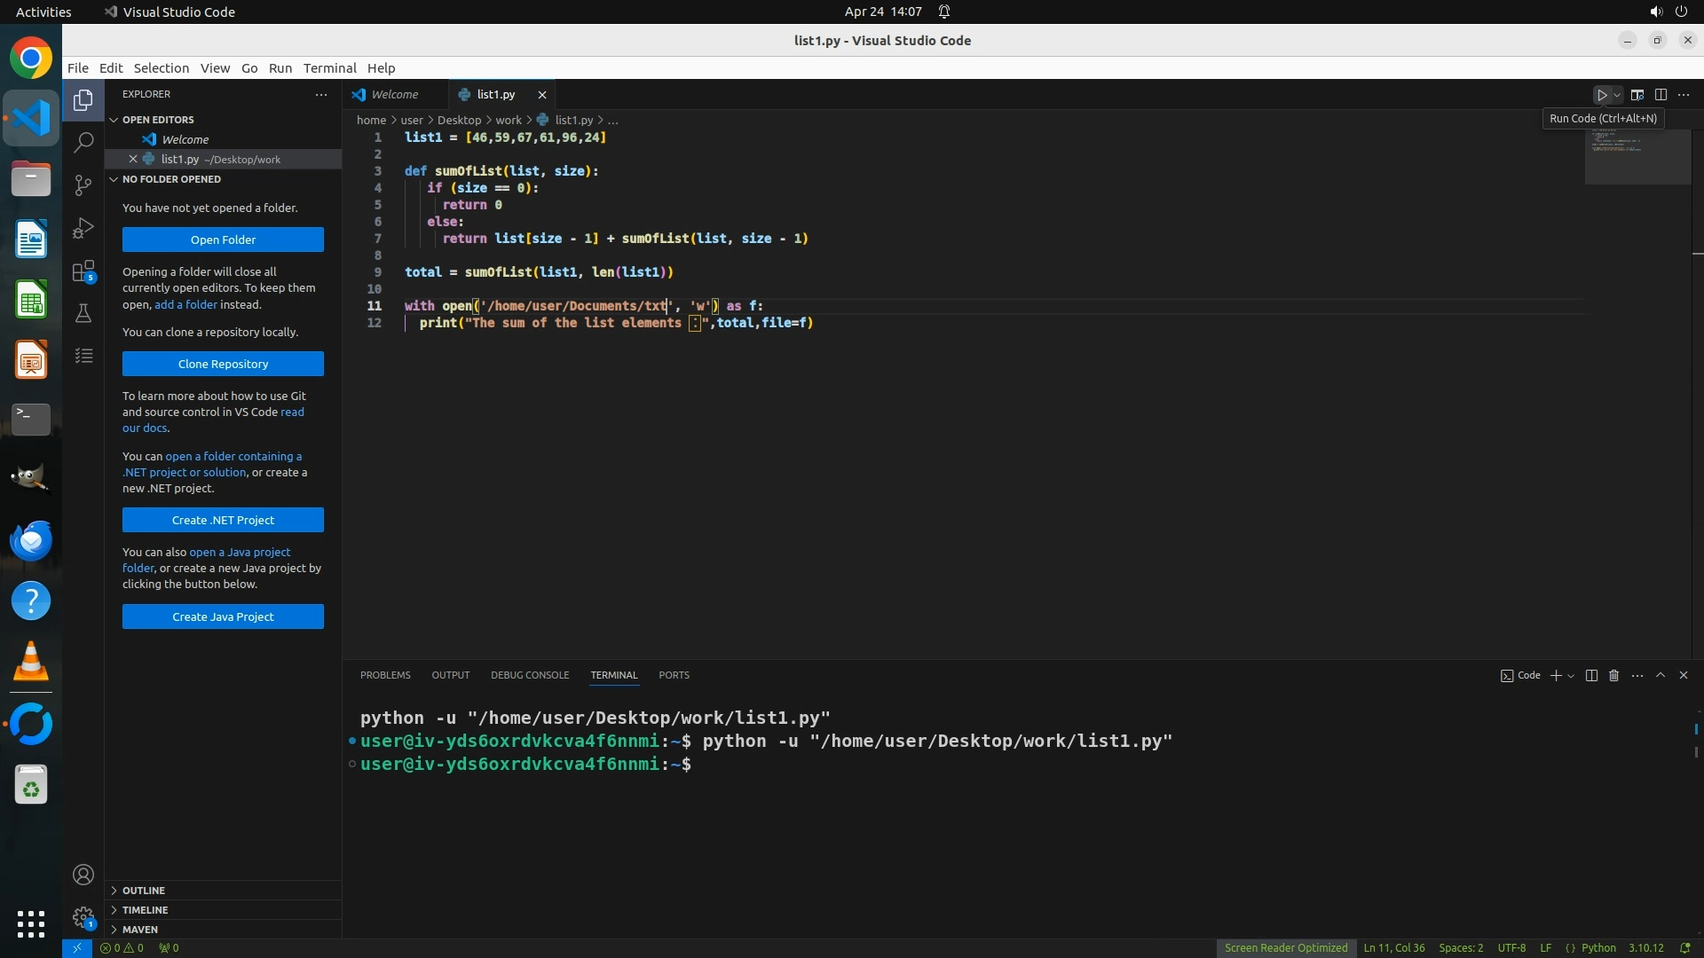Open the Run and Debug view
Viewport: 1704px width, 958px height.
pos(83,228)
